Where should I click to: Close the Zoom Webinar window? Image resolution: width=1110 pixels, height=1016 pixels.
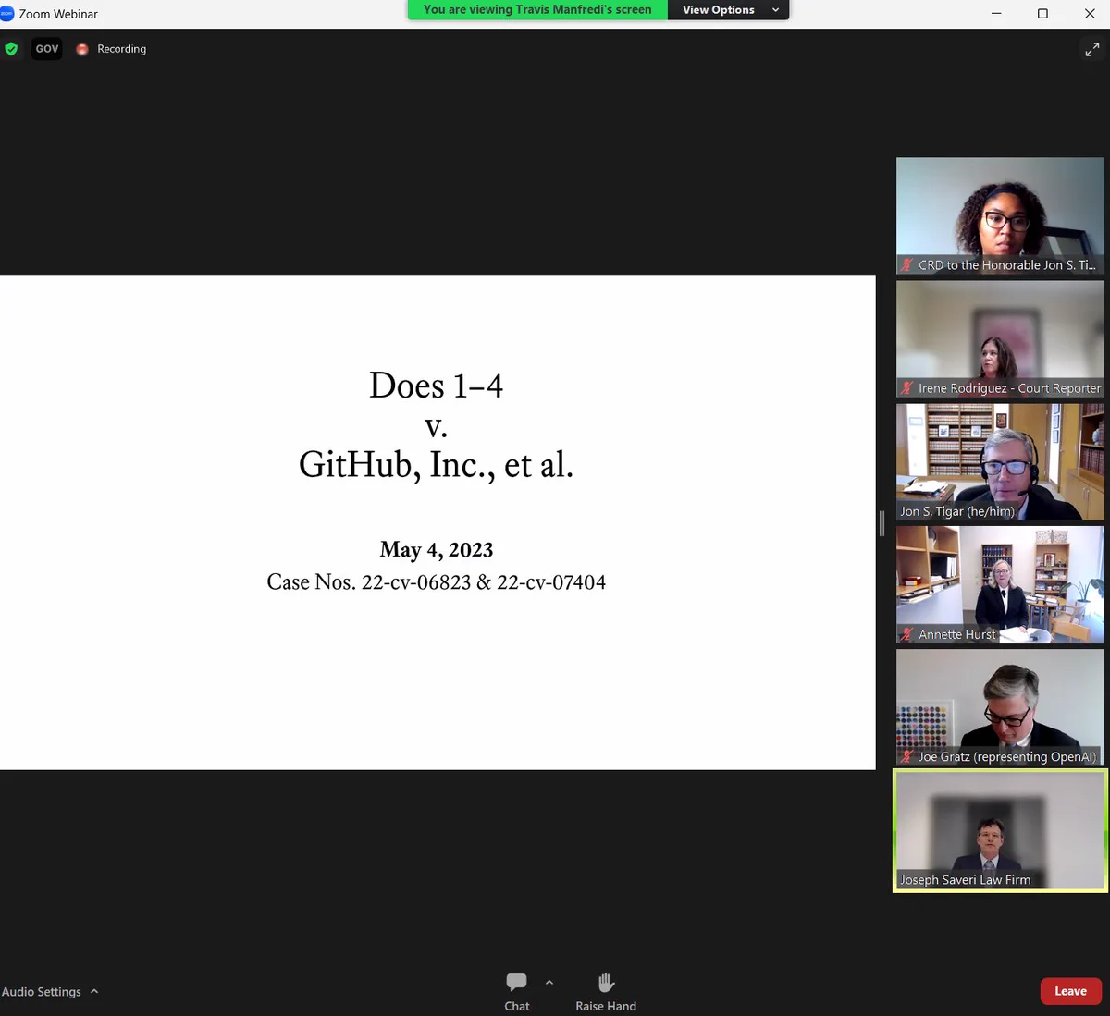[1089, 14]
